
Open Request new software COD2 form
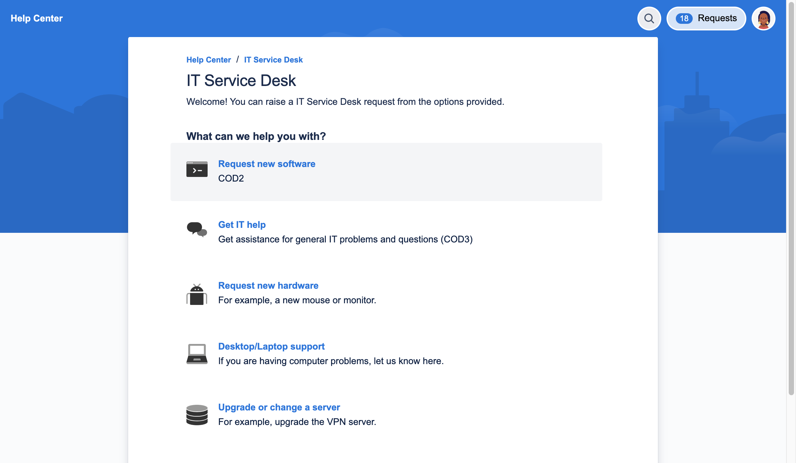[267, 164]
